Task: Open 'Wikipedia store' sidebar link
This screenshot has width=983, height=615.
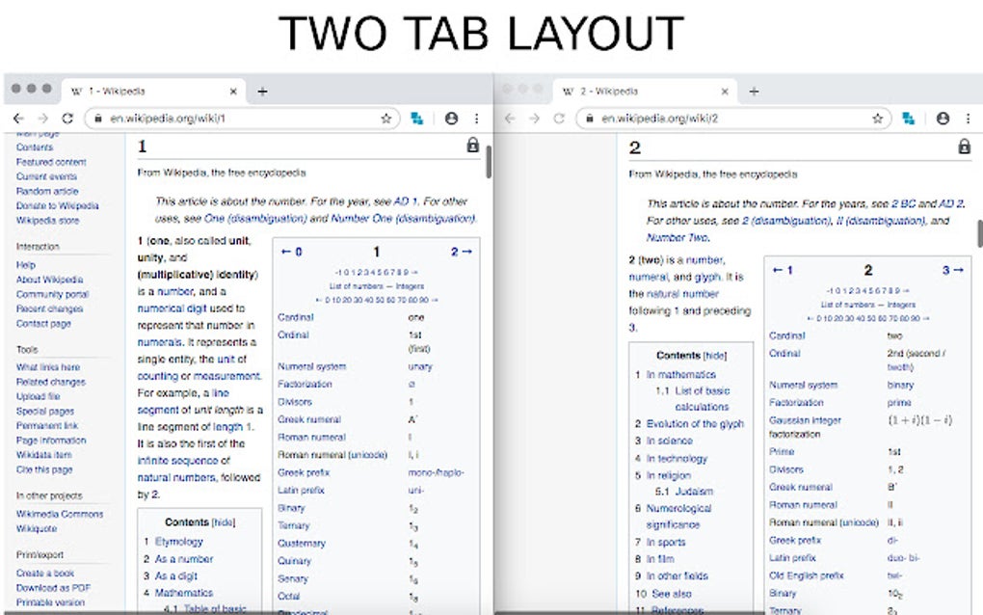Action: (47, 221)
